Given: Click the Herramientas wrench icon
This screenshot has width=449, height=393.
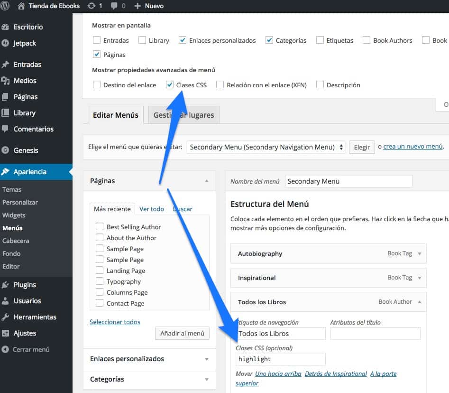Looking at the screenshot, I should (5, 317).
